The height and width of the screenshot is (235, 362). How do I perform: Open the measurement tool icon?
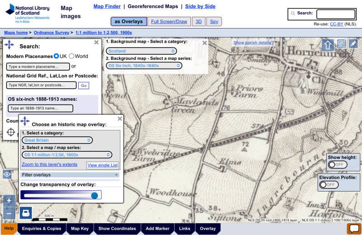click(341, 44)
